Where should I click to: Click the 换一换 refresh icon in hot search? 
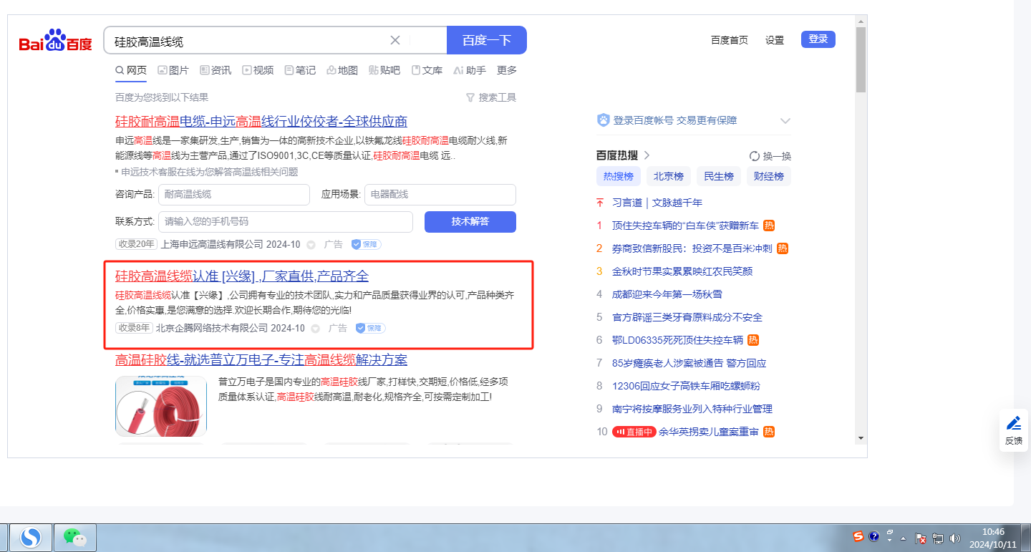click(x=754, y=156)
